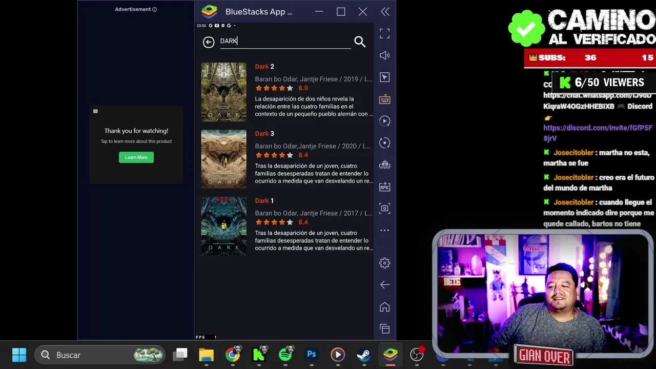Close the BlueStacks window
This screenshot has height=369, width=656.
pyautogui.click(x=363, y=12)
